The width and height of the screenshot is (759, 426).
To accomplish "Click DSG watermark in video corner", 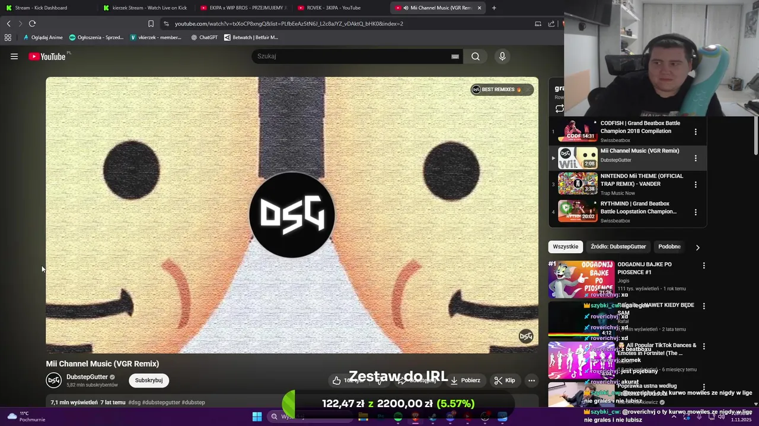I will tap(525, 337).
